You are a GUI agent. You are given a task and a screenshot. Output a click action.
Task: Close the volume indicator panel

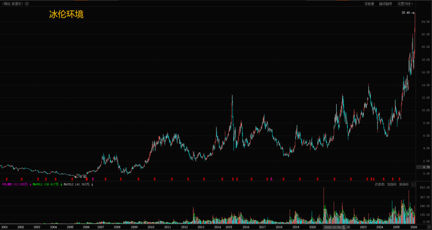(x=413, y=184)
